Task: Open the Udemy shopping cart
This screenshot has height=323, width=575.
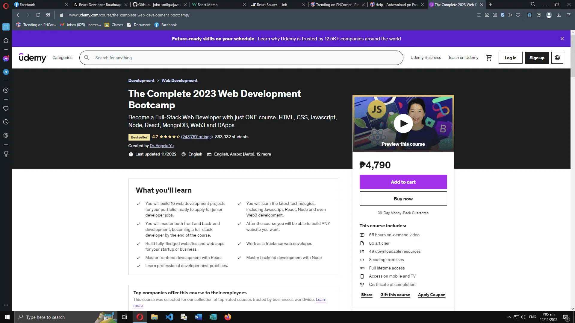Action: (x=489, y=58)
